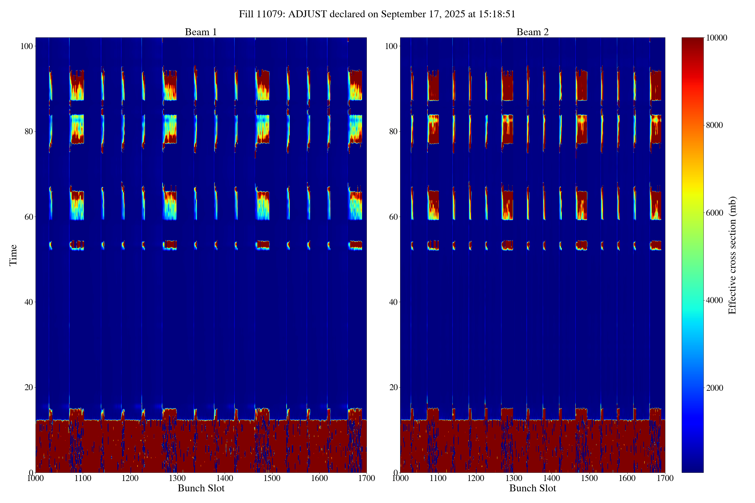The image size is (755, 503).
Task: Click the dark blue bottom of colorbar
Action: [692, 469]
